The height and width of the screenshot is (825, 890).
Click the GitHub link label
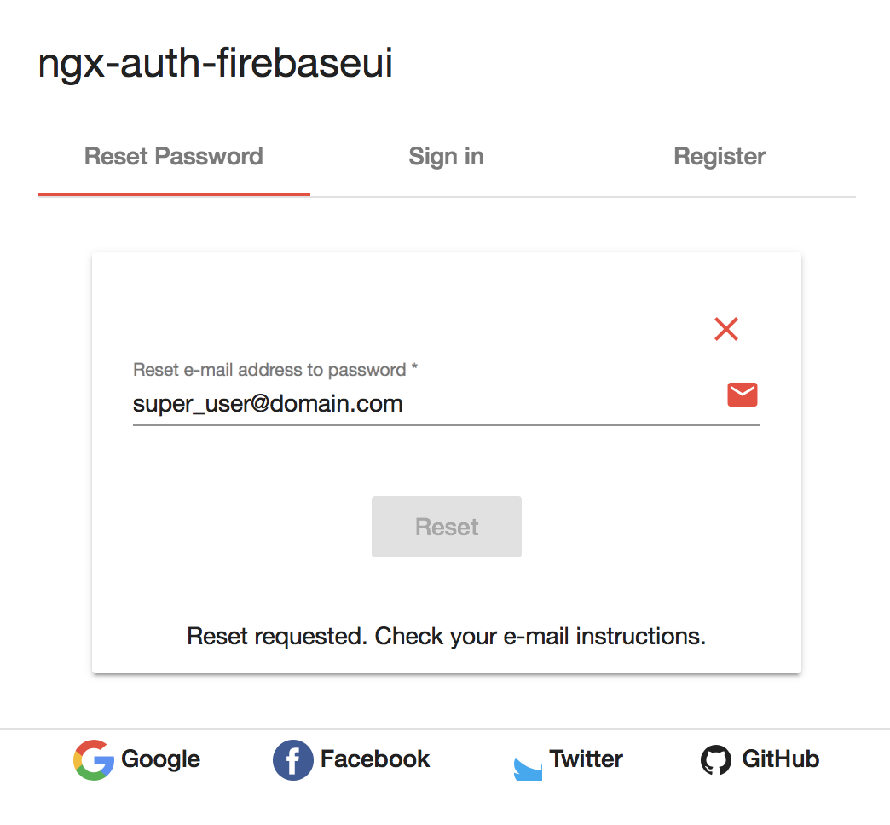782,759
